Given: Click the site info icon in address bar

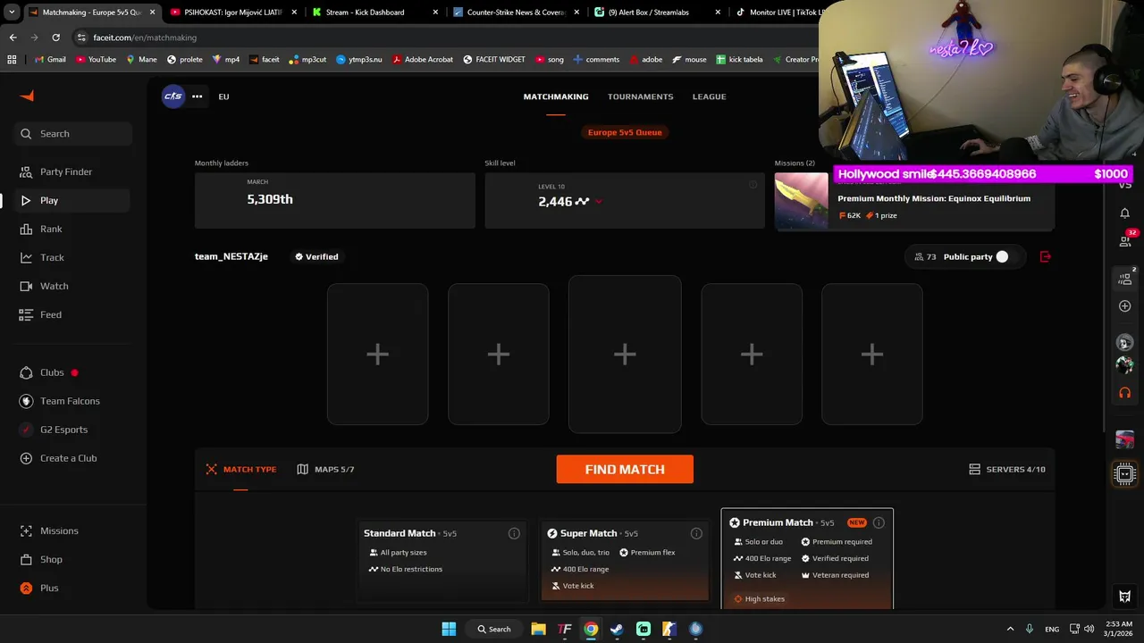Looking at the screenshot, I should tap(81, 38).
